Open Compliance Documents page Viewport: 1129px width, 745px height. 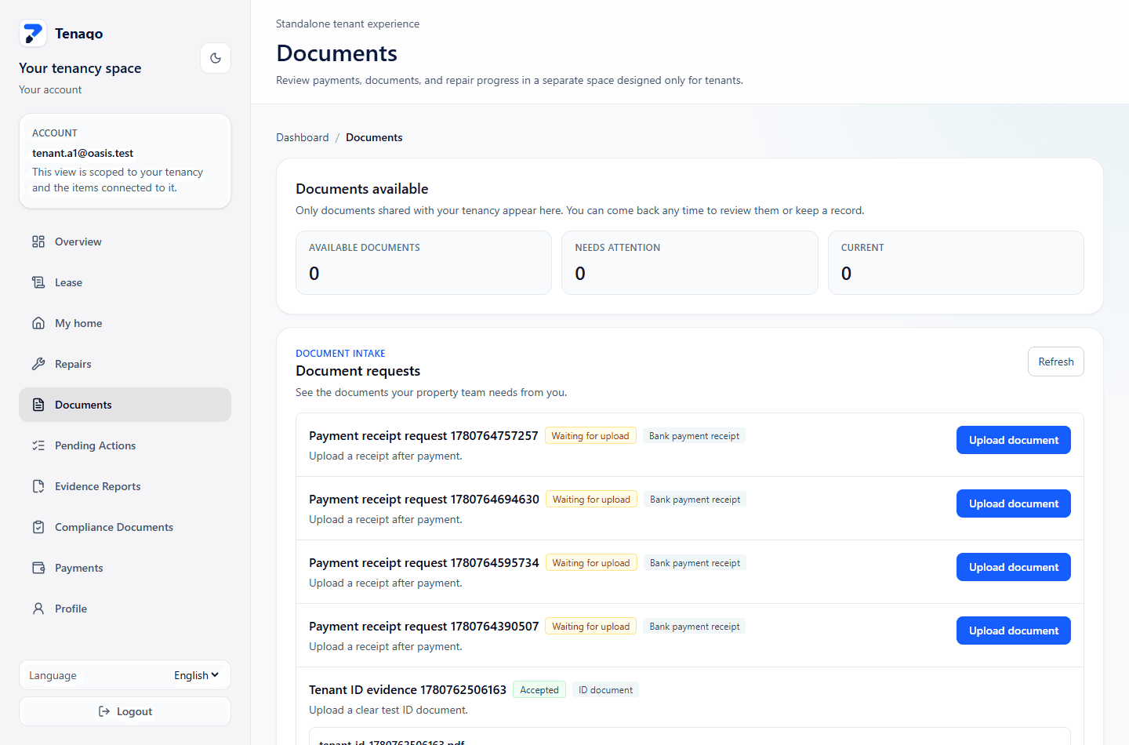(x=125, y=527)
